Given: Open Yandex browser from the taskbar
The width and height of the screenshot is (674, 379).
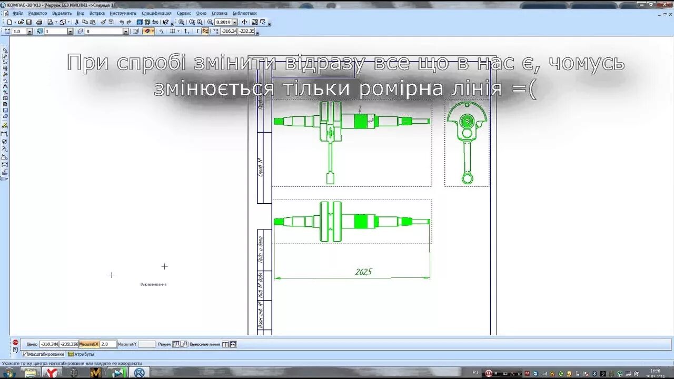Looking at the screenshot, I should tap(52, 373).
